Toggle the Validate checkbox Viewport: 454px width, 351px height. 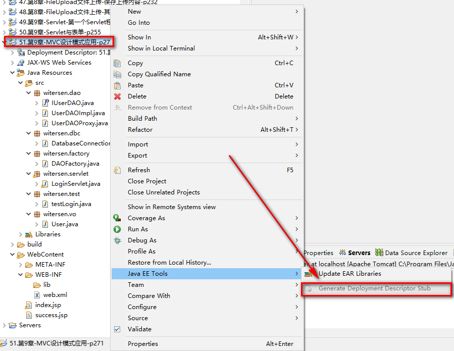pyautogui.click(x=117, y=329)
